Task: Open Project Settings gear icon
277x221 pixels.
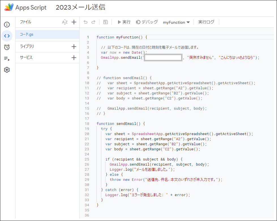Action: (x=7, y=70)
